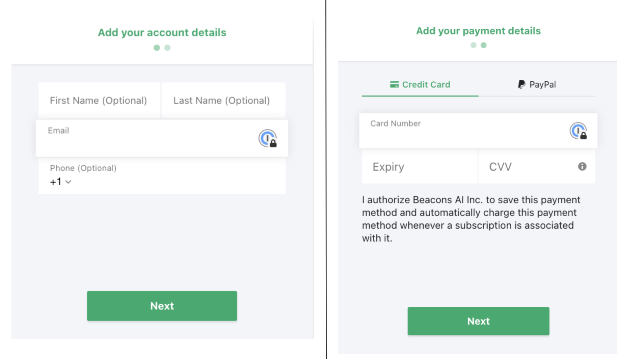Image resolution: width=617 pixels, height=359 pixels.
Task: Focus the First Name (Optional) field
Action: (100, 101)
